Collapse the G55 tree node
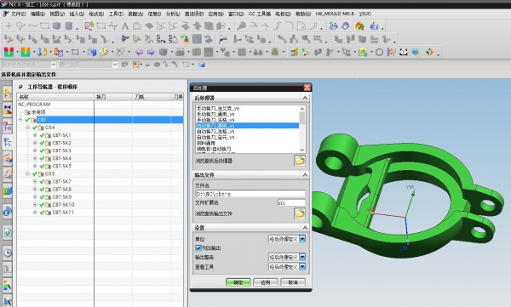The width and height of the screenshot is (511, 307). pos(28,173)
